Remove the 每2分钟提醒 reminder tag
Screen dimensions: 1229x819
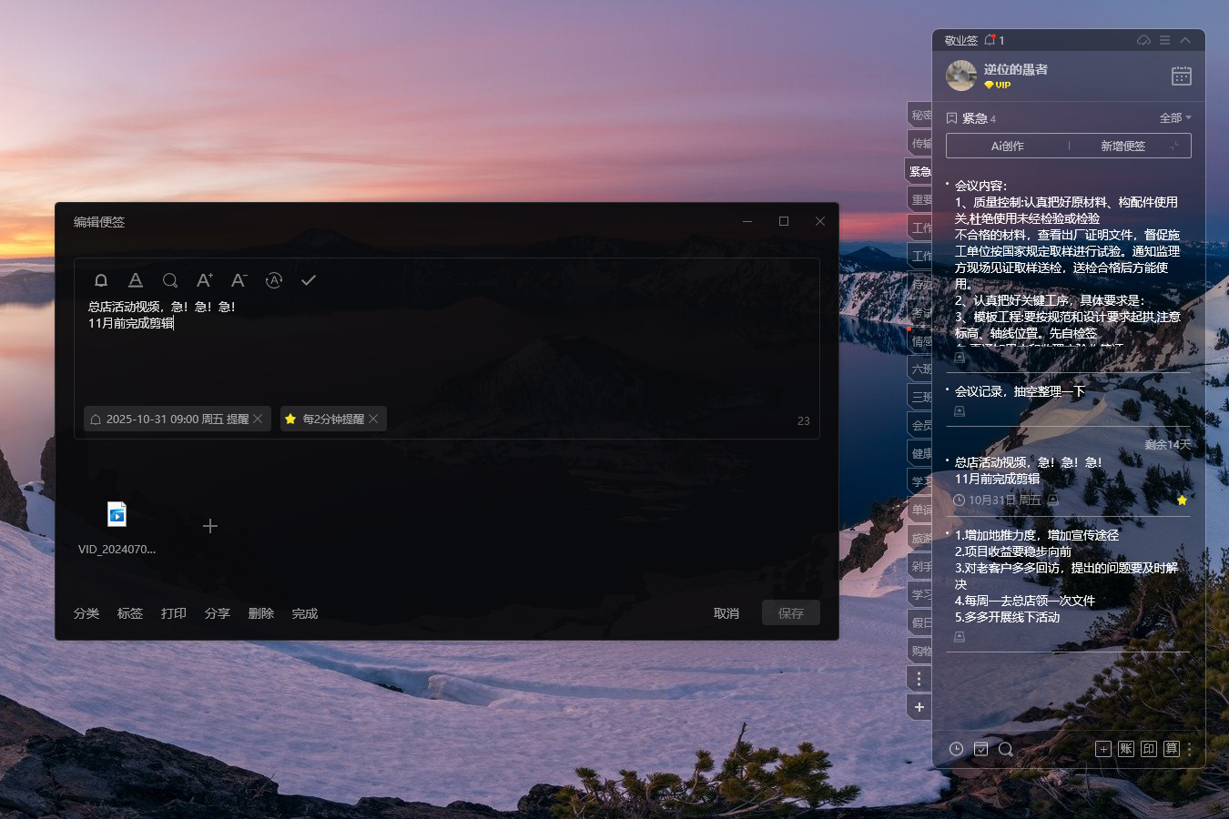(373, 419)
